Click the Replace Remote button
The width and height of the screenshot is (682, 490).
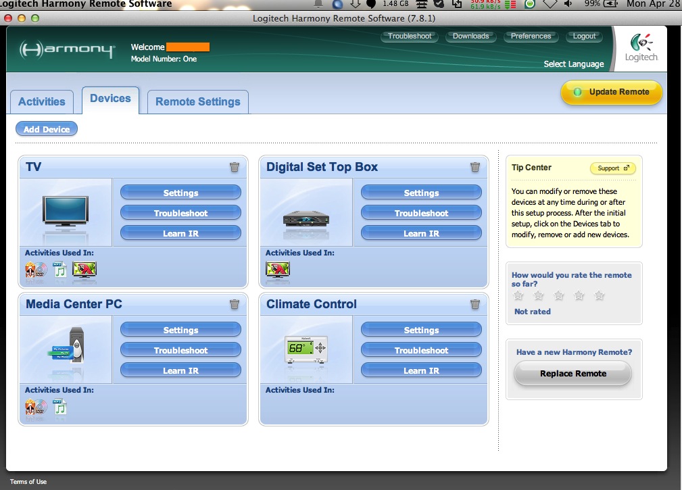pyautogui.click(x=573, y=374)
